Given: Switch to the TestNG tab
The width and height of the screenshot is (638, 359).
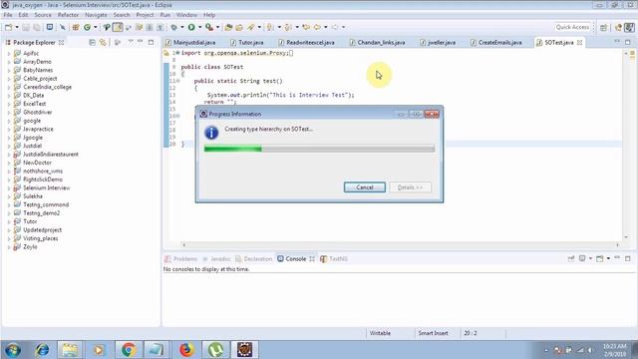Looking at the screenshot, I should 334,259.
